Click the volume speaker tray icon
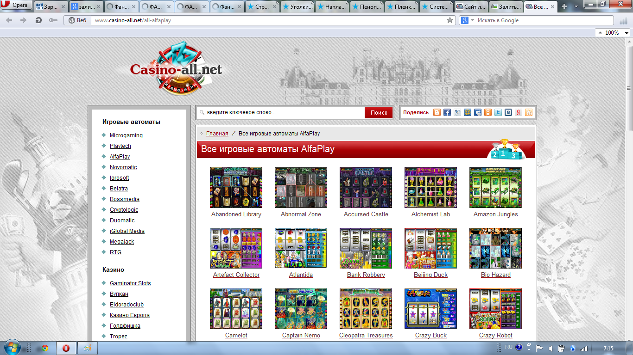 pyautogui.click(x=551, y=348)
